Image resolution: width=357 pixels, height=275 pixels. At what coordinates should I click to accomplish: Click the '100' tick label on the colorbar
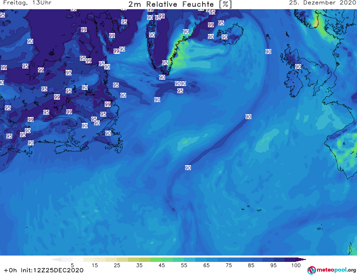[296, 265]
